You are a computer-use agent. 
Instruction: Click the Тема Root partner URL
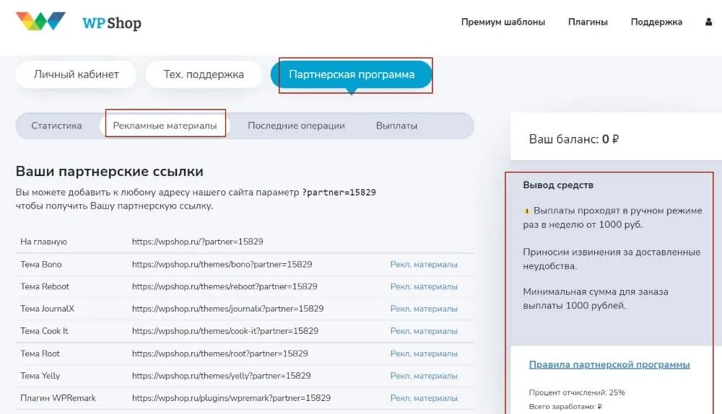point(220,353)
